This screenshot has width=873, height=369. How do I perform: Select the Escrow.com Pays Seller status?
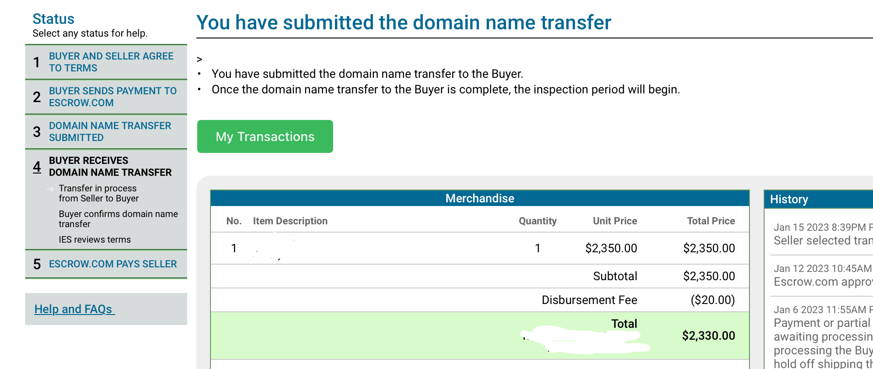point(113,264)
